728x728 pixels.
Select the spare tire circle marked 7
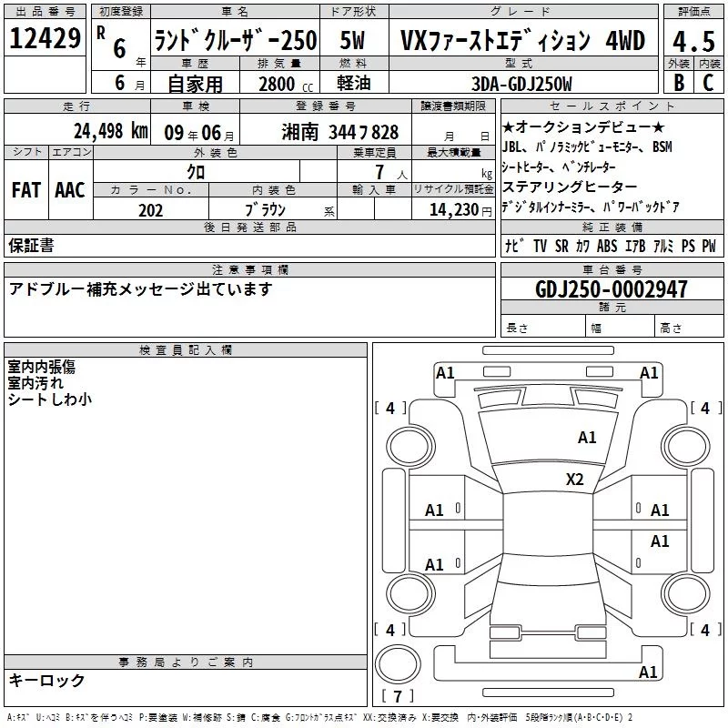398,664
